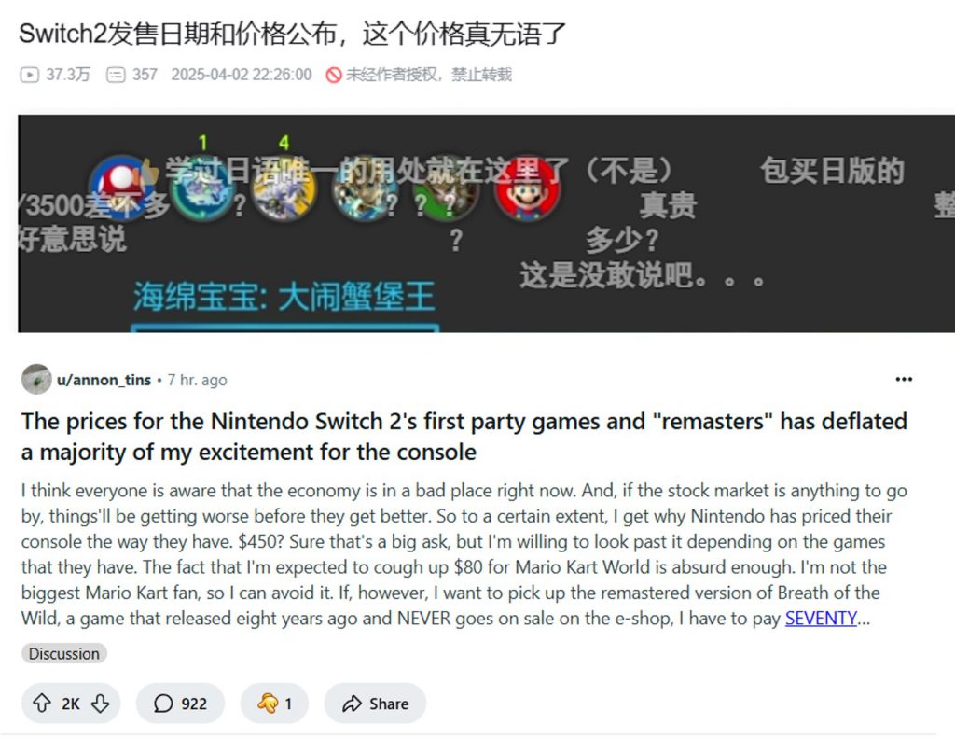
Task: Select the red Mario avatar icon
Action: (528, 190)
